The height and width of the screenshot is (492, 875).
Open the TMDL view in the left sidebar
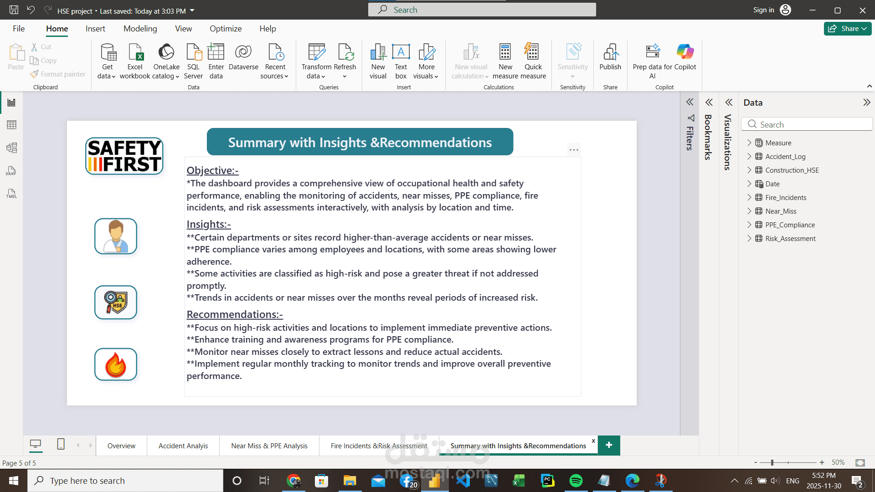point(11,194)
